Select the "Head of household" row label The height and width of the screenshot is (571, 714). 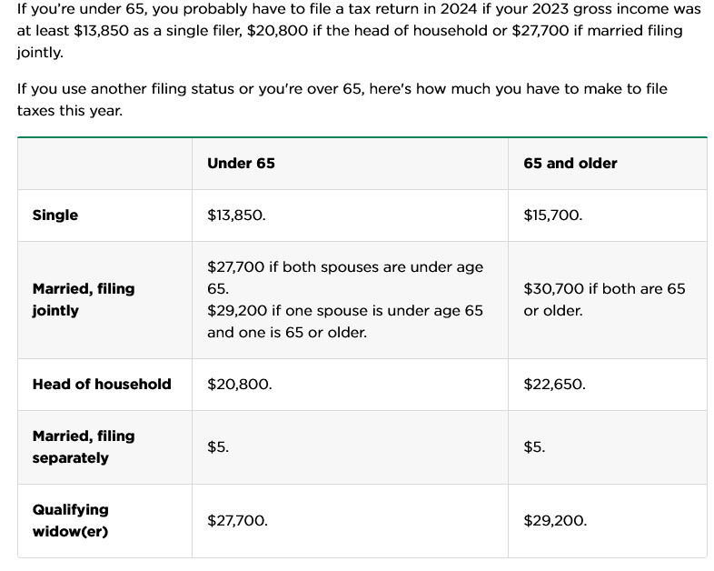pos(102,385)
